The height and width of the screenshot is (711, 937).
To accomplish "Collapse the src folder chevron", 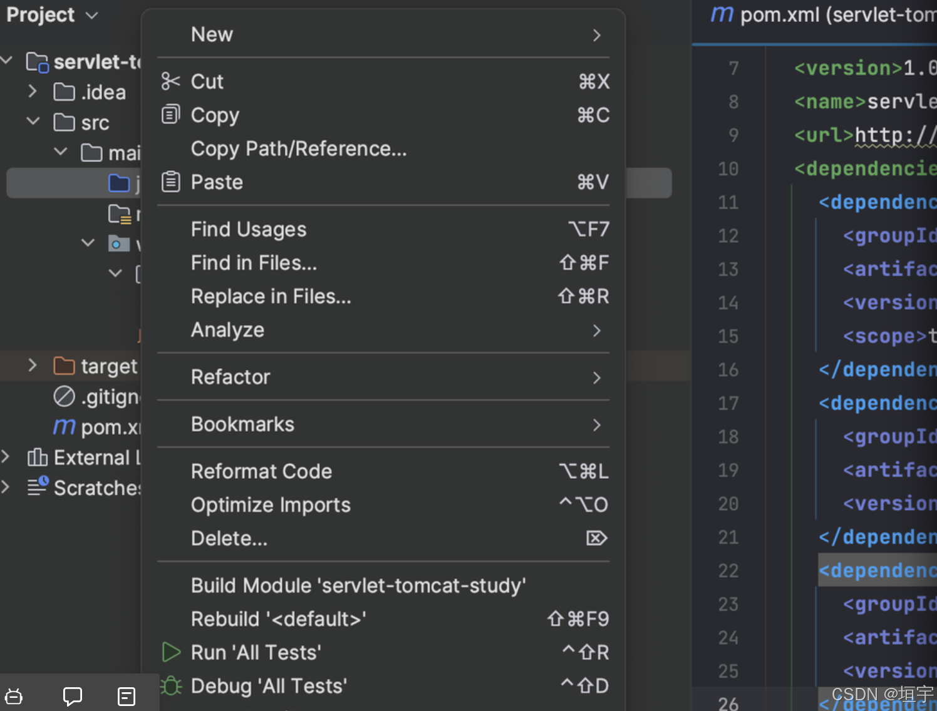I will 33,121.
